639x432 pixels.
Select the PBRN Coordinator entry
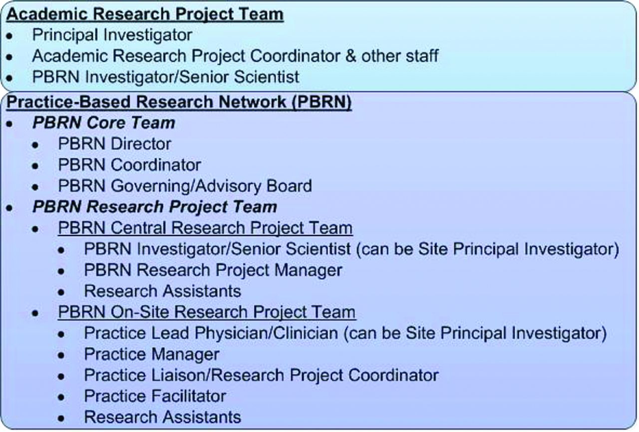(130, 165)
